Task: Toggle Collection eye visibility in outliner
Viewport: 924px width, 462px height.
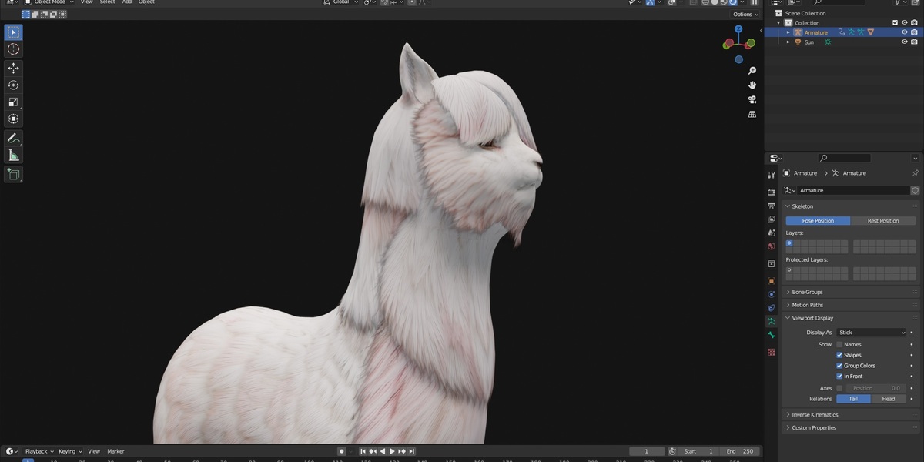Action: (905, 23)
